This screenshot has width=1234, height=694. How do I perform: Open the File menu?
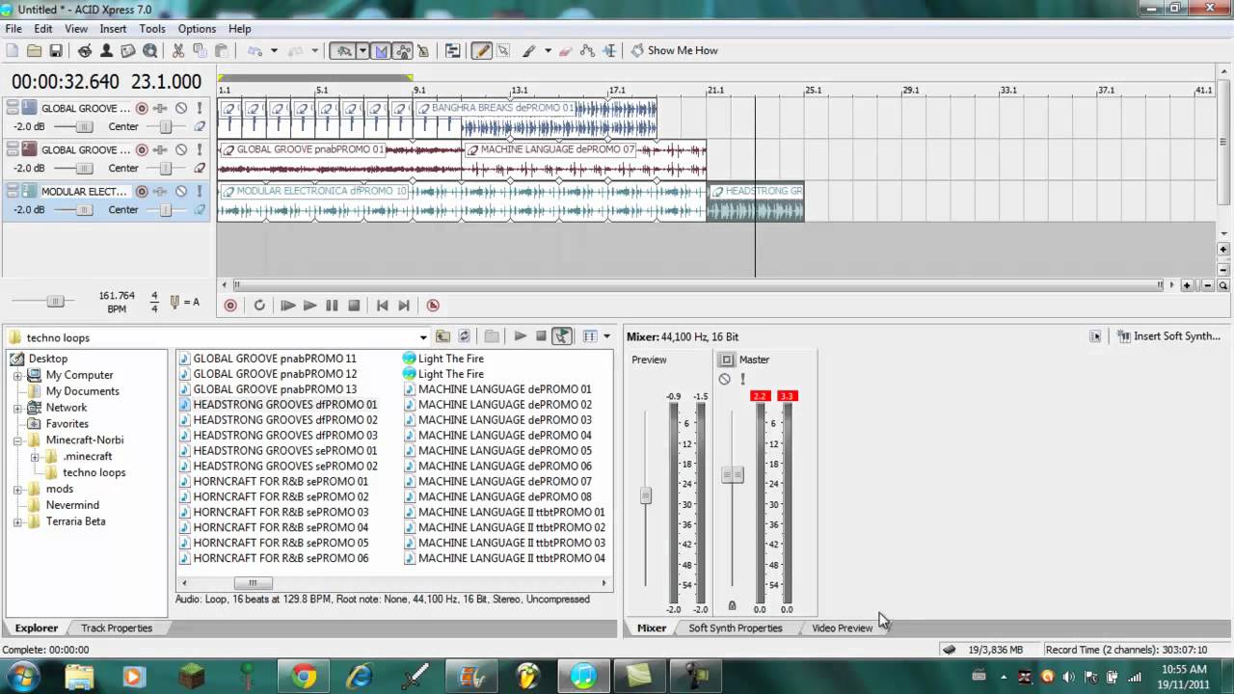coord(13,29)
